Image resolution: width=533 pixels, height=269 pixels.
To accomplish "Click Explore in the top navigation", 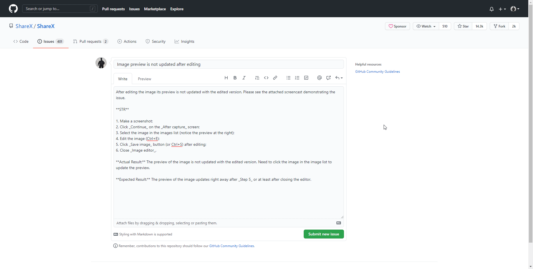I will 177,9.
